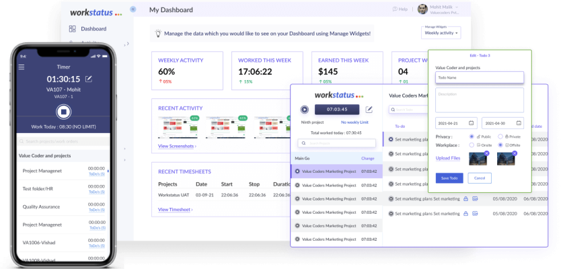Click the lightbulb tip icon

coord(158,33)
